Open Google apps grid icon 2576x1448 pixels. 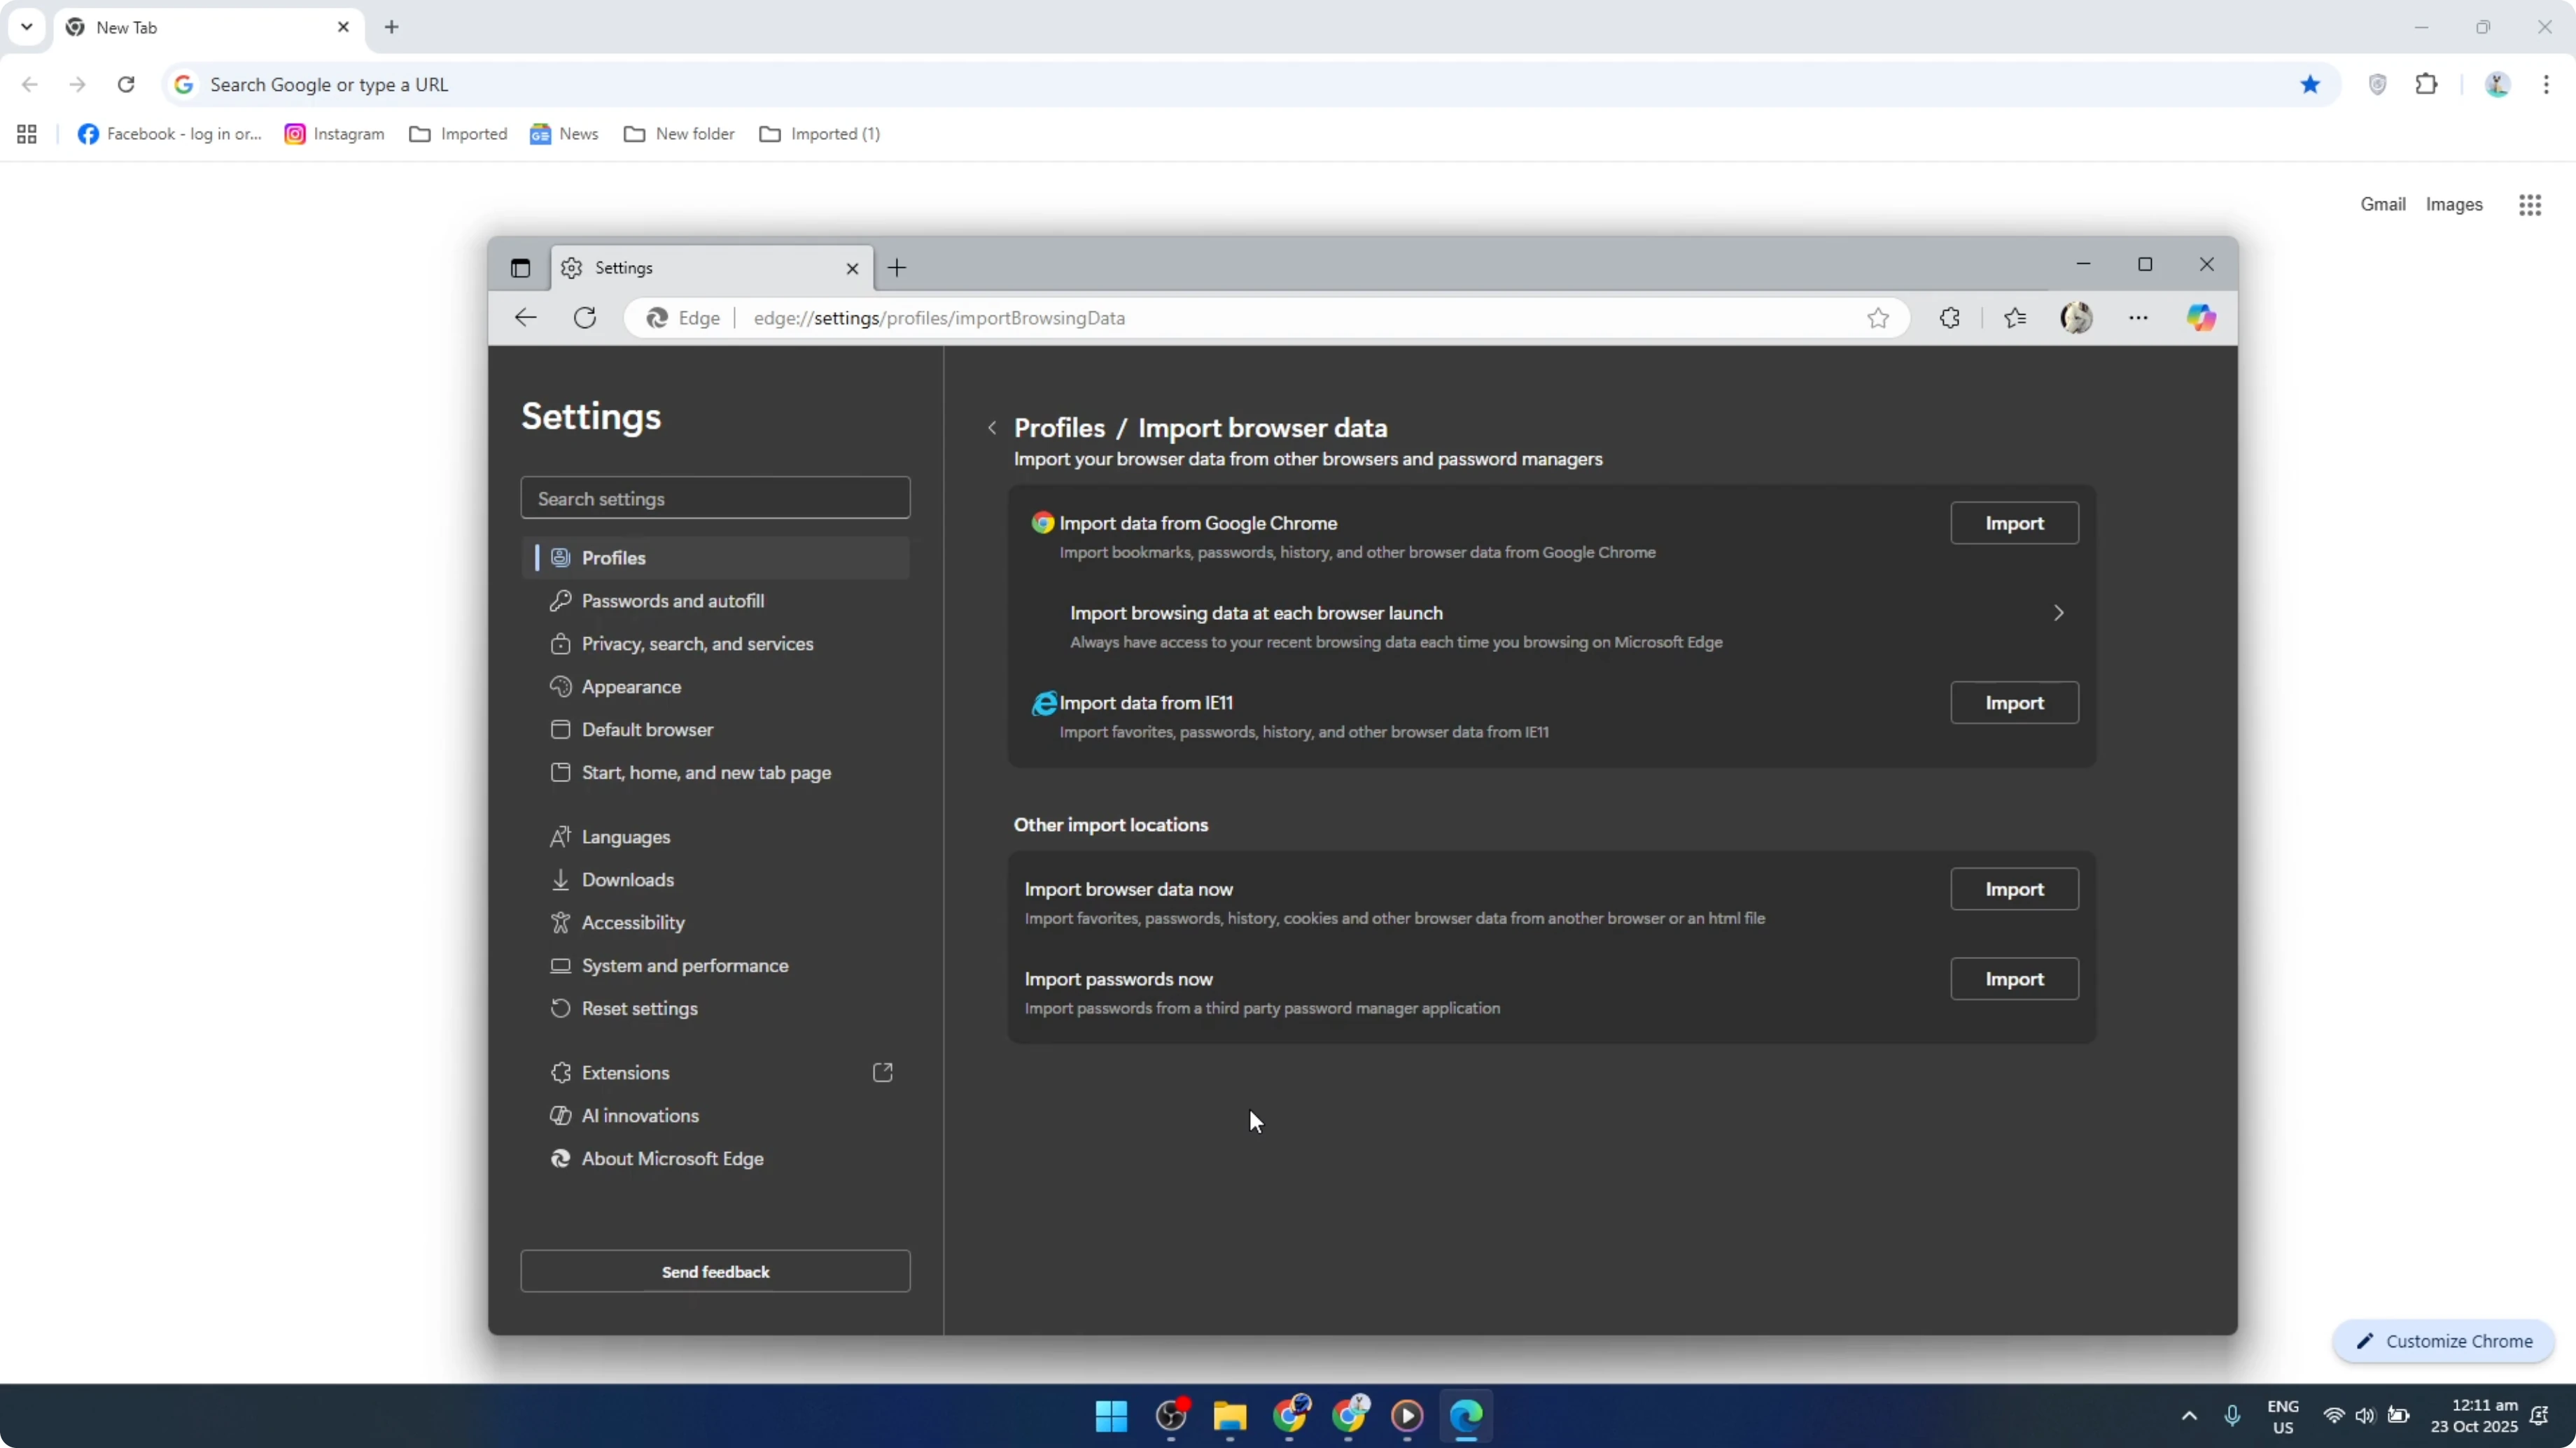2530,205
